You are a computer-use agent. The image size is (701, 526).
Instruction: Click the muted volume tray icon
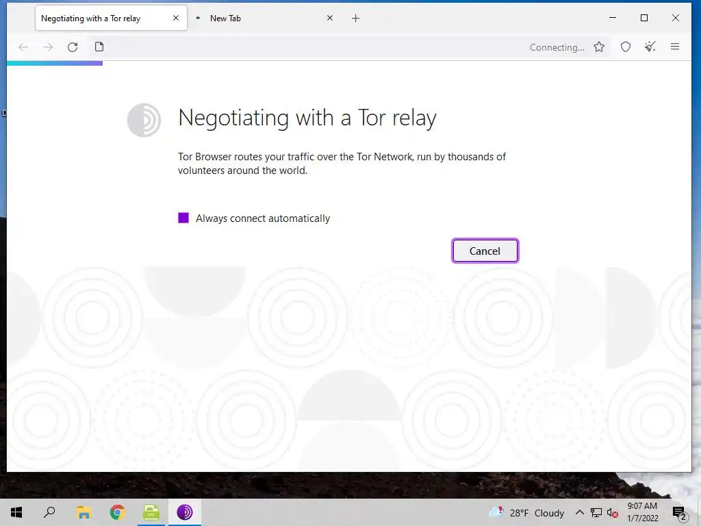tap(613, 513)
